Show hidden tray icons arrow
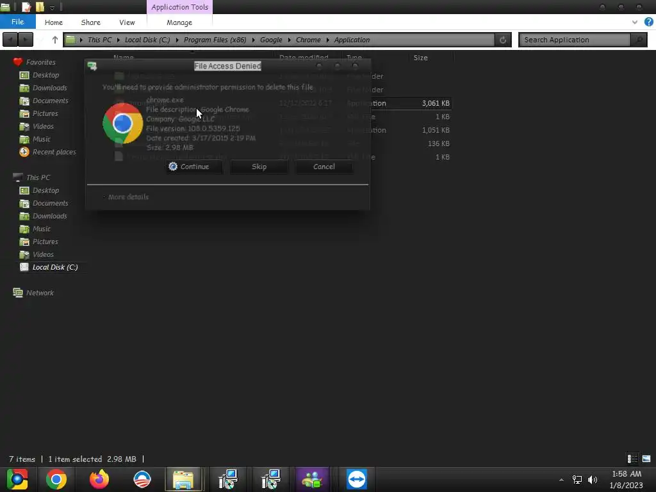 pos(561,480)
